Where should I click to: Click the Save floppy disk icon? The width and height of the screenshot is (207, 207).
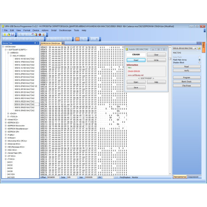(x=12, y=35)
